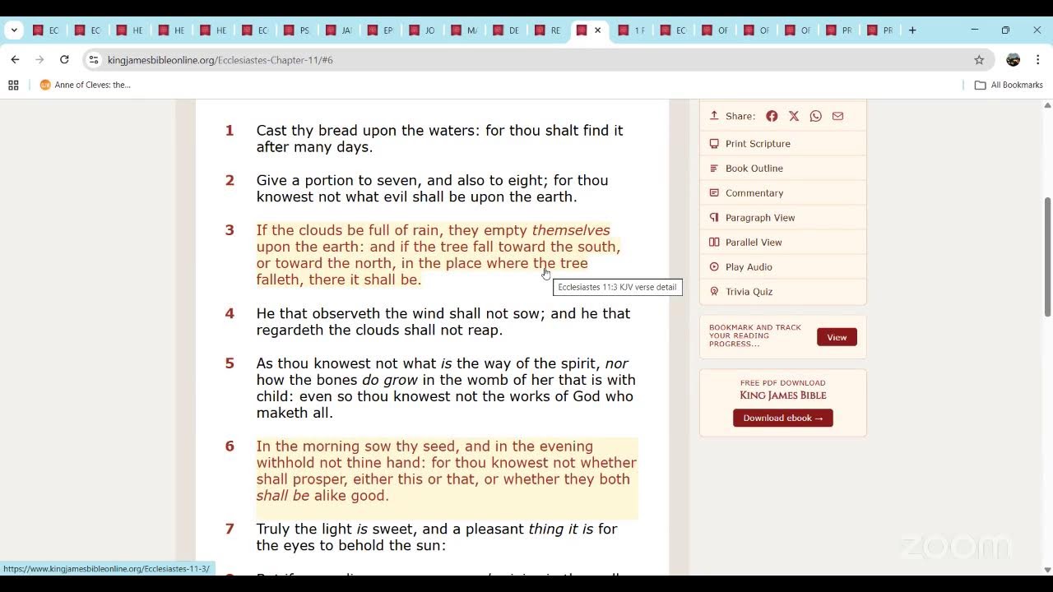The width and height of the screenshot is (1053, 592).
Task: Open verse 1 number link
Action: pyautogui.click(x=230, y=131)
